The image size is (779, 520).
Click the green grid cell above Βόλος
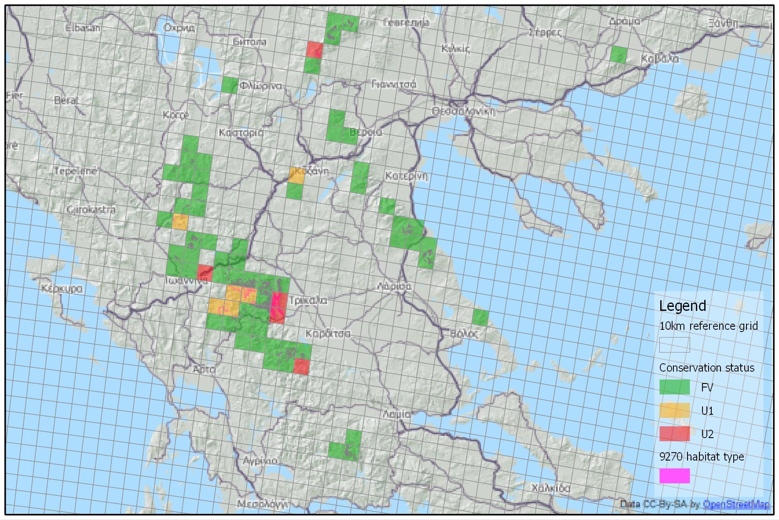pos(480,317)
